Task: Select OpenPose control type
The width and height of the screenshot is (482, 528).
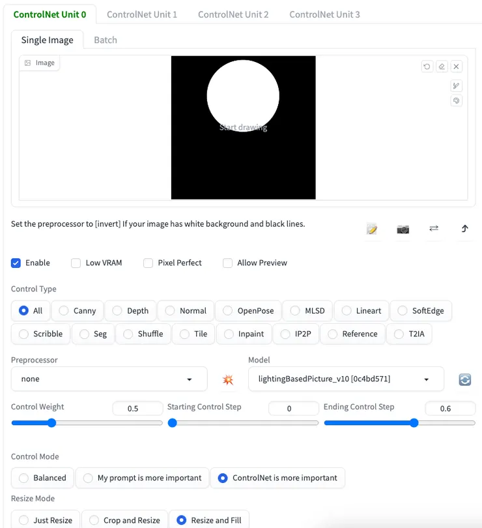Action: point(248,310)
